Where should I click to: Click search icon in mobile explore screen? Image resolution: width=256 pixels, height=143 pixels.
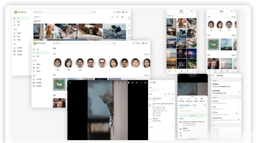pyautogui.click(x=231, y=11)
